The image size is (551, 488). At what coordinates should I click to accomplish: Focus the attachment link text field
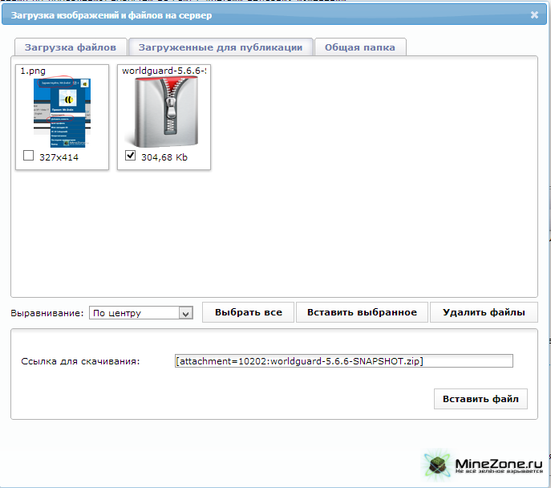(x=342, y=361)
